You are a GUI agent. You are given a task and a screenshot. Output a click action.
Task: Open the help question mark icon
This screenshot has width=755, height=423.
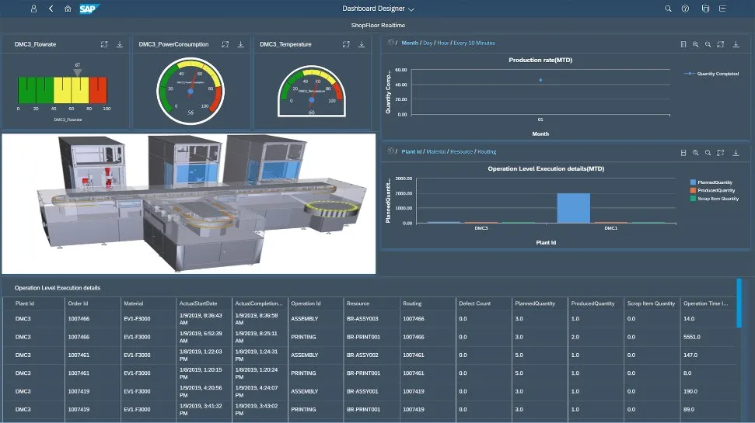pos(685,9)
